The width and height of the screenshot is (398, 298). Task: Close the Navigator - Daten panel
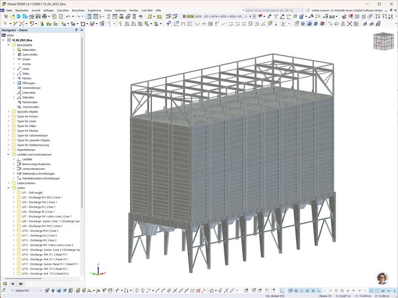[81, 30]
